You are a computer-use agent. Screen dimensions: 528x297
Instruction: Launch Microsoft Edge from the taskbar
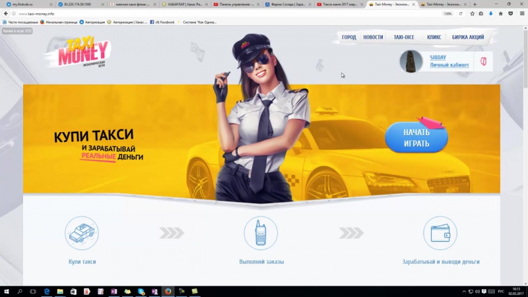coord(46,292)
